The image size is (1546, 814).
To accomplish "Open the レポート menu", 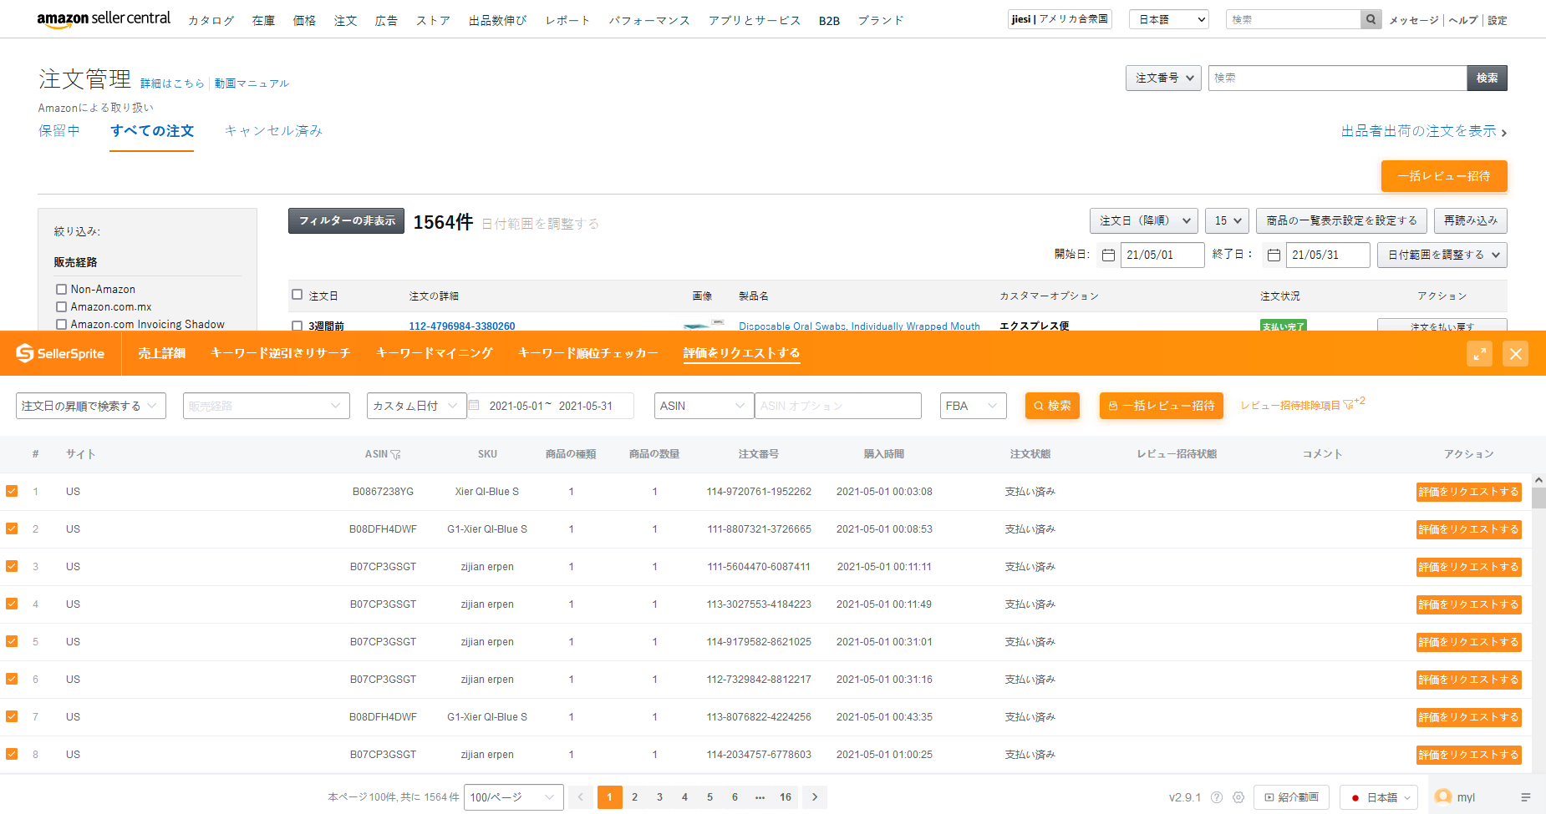I will pos(567,20).
